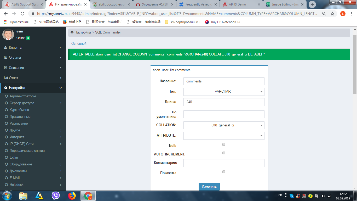Open Viber from the taskbar
357x201 pixels.
point(55,196)
